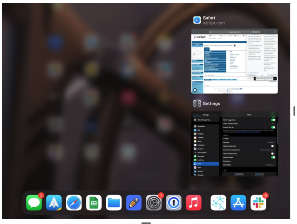Go to next month in webpt calendar
The width and height of the screenshot is (297, 224).
[x=202, y=45]
